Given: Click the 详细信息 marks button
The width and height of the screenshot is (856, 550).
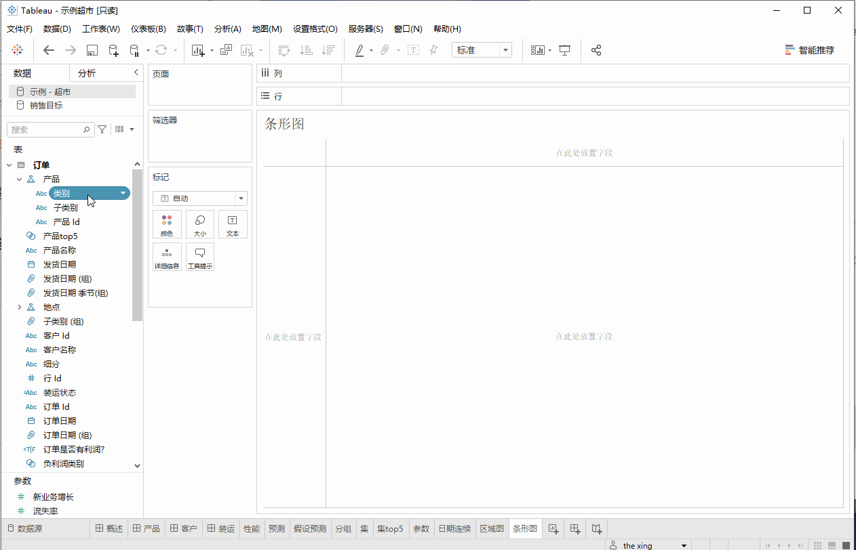Looking at the screenshot, I should click(167, 257).
